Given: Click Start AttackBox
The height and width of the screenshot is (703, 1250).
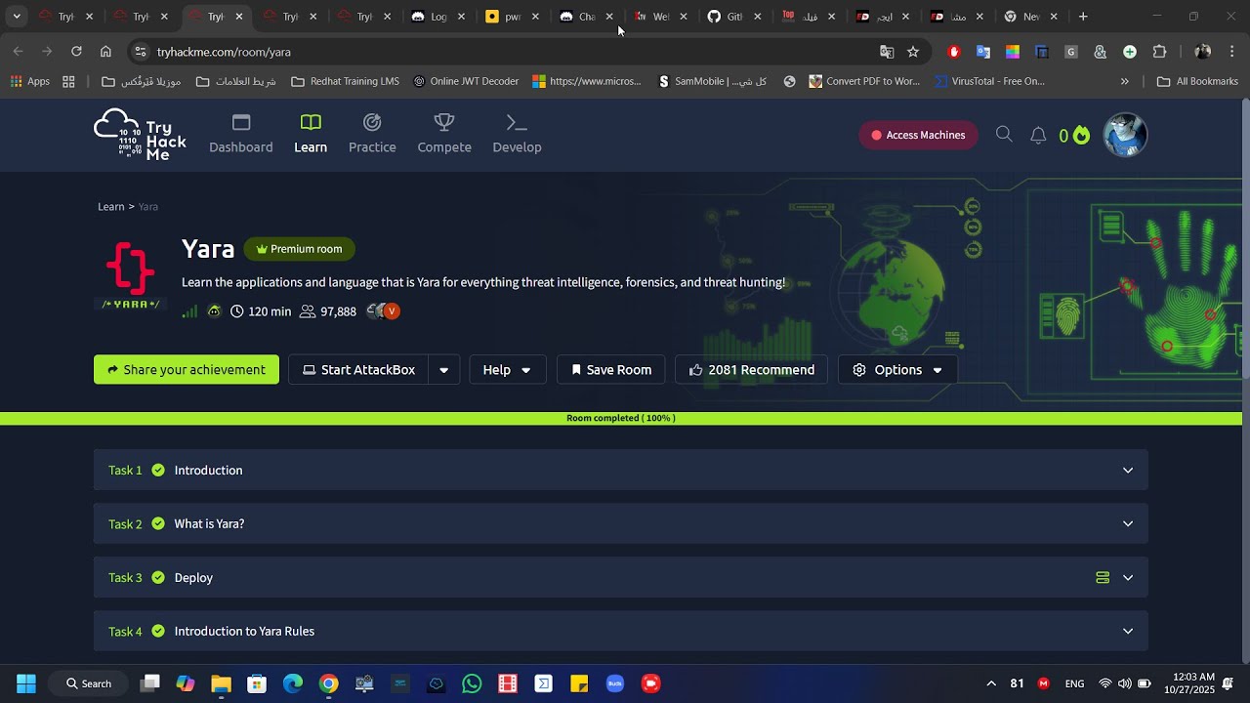Looking at the screenshot, I should [358, 370].
